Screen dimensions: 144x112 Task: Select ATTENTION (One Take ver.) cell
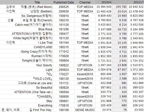26,92
